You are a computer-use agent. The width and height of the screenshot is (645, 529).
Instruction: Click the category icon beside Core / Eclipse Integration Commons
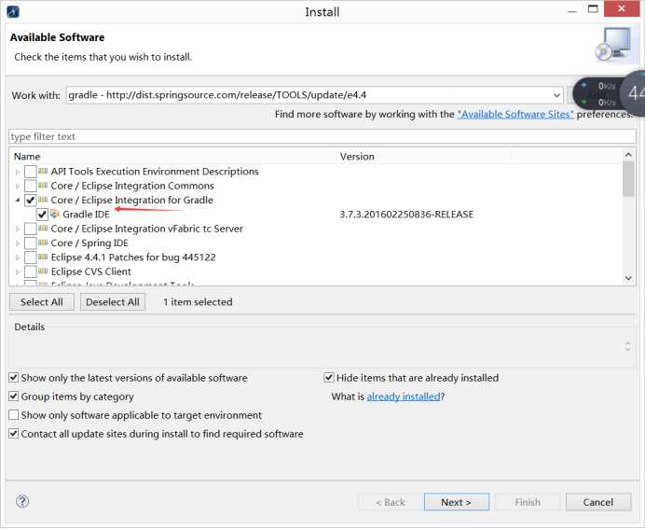tap(43, 186)
